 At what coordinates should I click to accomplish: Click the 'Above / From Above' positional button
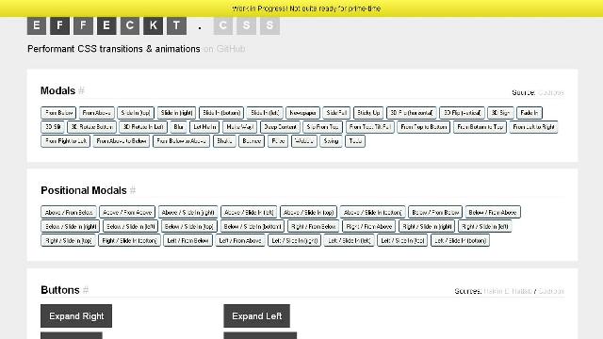click(x=127, y=212)
